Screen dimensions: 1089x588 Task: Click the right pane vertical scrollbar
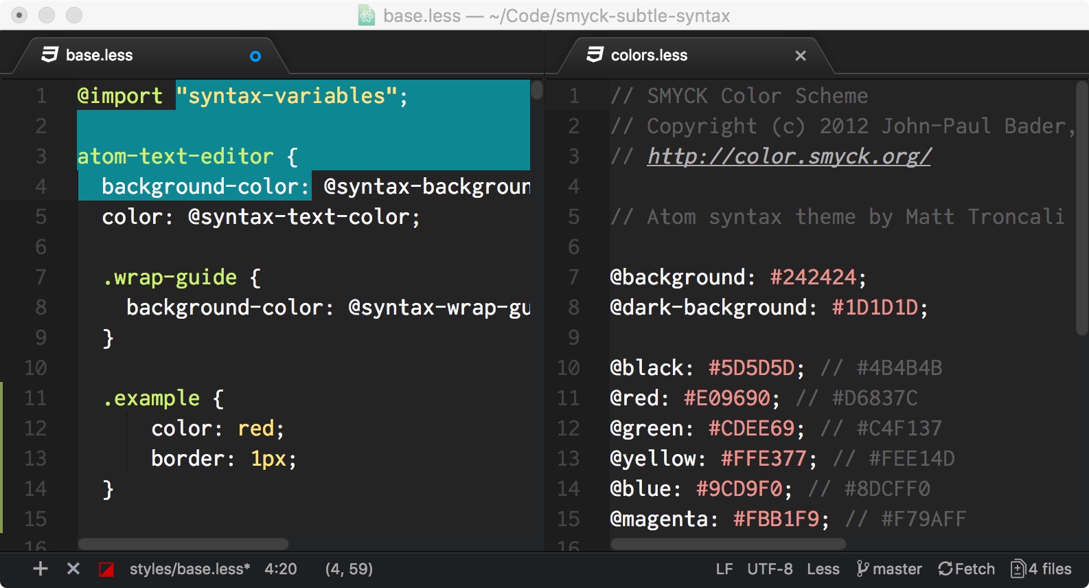pyautogui.click(x=1082, y=208)
